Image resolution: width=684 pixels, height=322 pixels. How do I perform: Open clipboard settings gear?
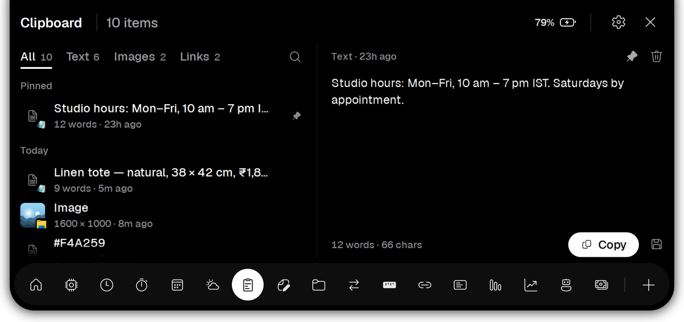(x=618, y=22)
